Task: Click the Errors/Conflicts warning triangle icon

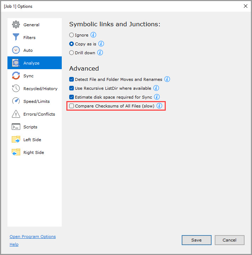Action: (16, 114)
